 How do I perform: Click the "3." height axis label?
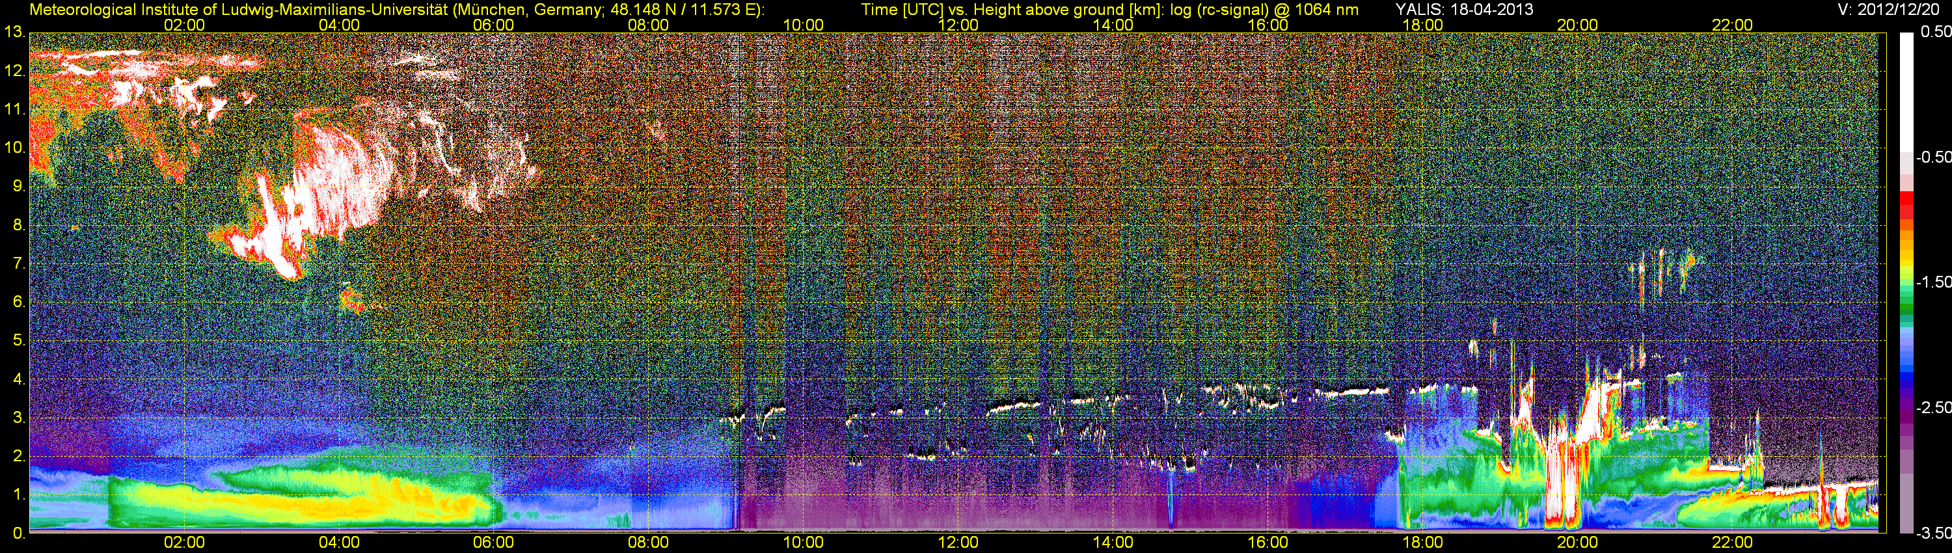(x=18, y=418)
